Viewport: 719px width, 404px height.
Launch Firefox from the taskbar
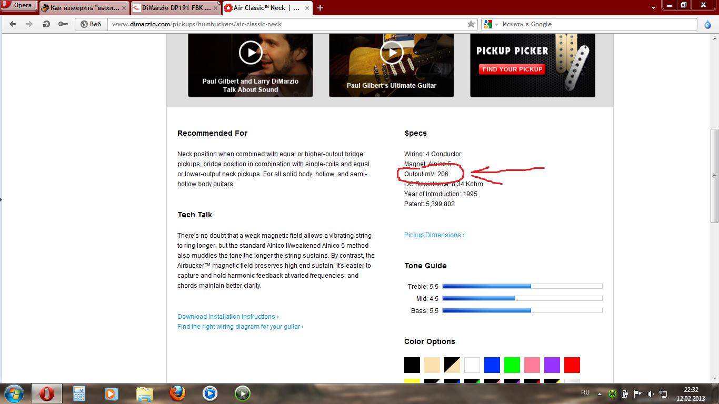[x=177, y=393]
